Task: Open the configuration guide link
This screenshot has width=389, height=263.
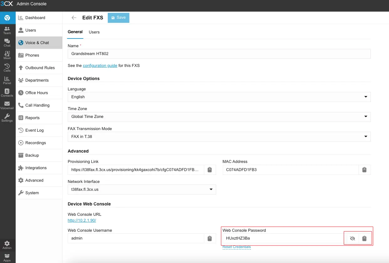Action: (100, 66)
